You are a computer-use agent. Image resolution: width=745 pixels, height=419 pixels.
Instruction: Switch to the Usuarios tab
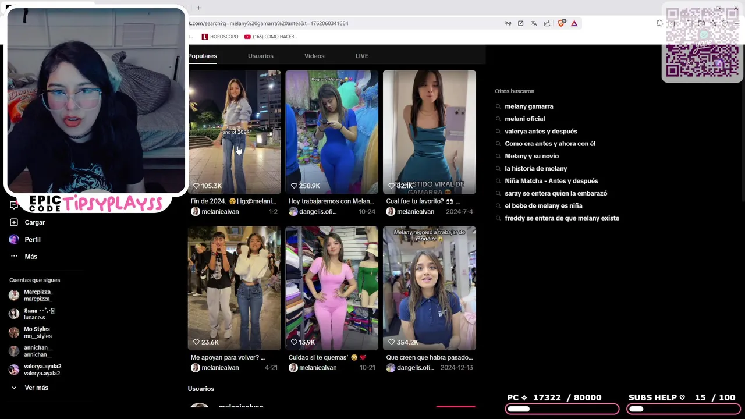tap(260, 56)
